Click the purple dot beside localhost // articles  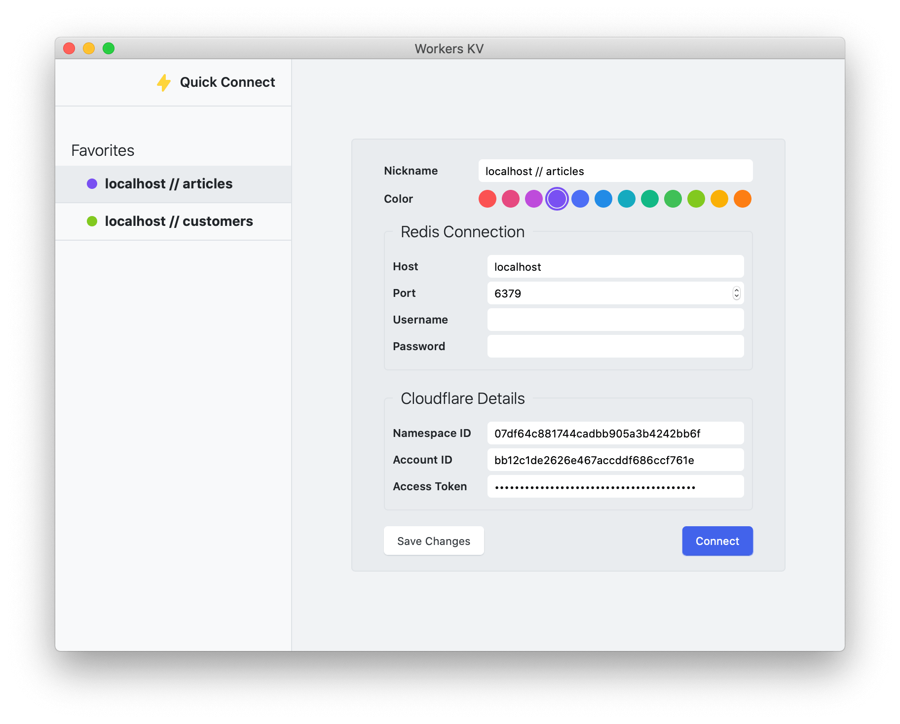point(92,184)
